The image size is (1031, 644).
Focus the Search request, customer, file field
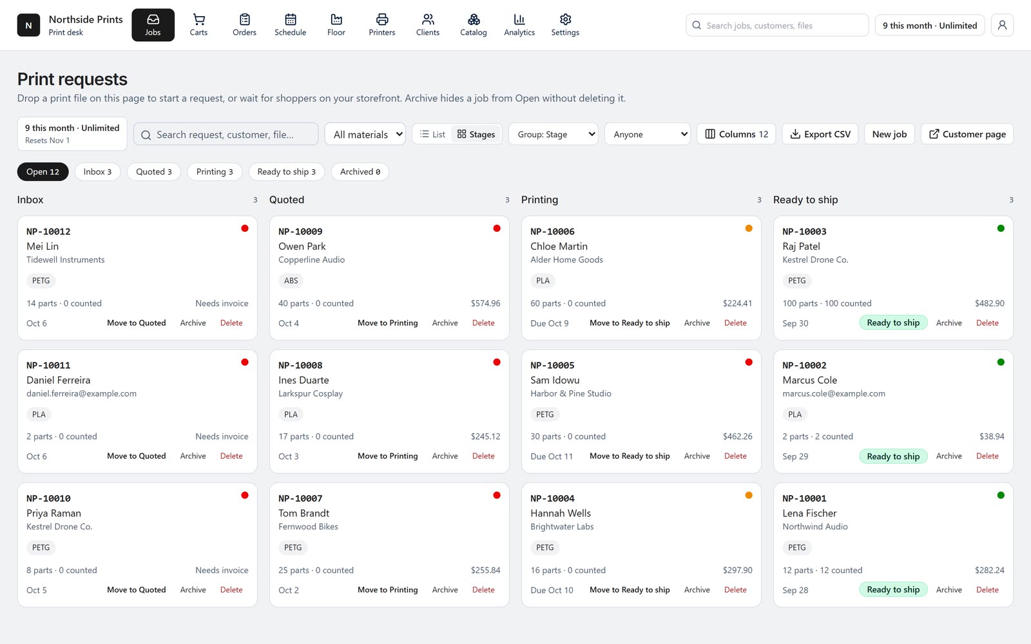(226, 134)
